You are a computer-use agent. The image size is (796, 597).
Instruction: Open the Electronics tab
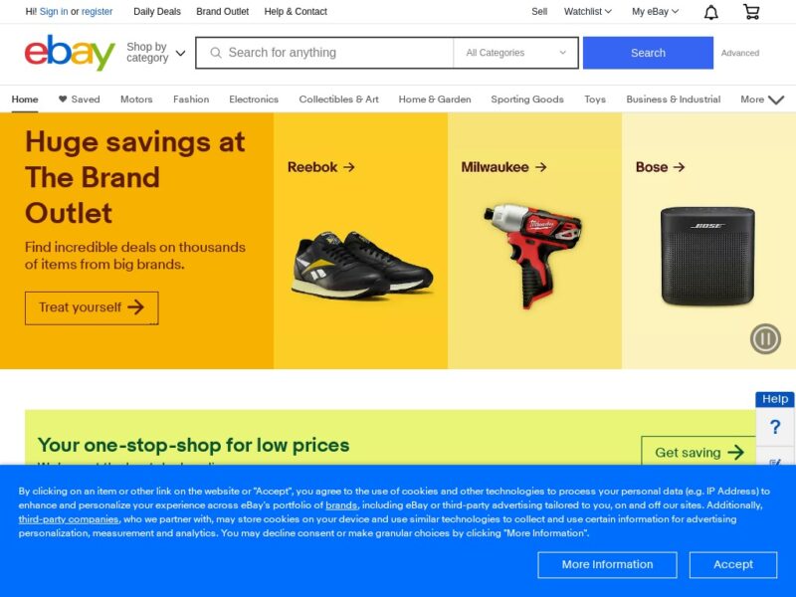pos(254,99)
